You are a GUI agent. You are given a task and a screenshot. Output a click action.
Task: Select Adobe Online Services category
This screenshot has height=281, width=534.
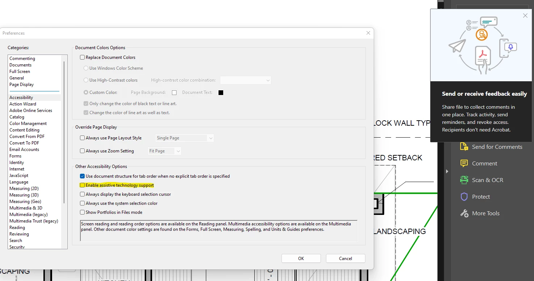(31, 111)
